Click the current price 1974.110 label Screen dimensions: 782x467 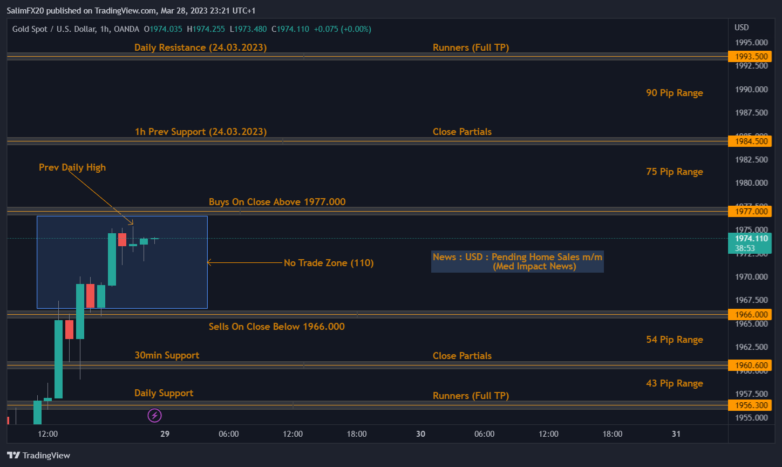[749, 238]
